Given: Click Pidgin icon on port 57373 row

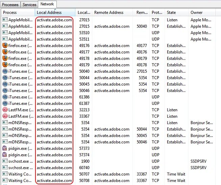Looking at the screenshot, I should coord(5,148).
